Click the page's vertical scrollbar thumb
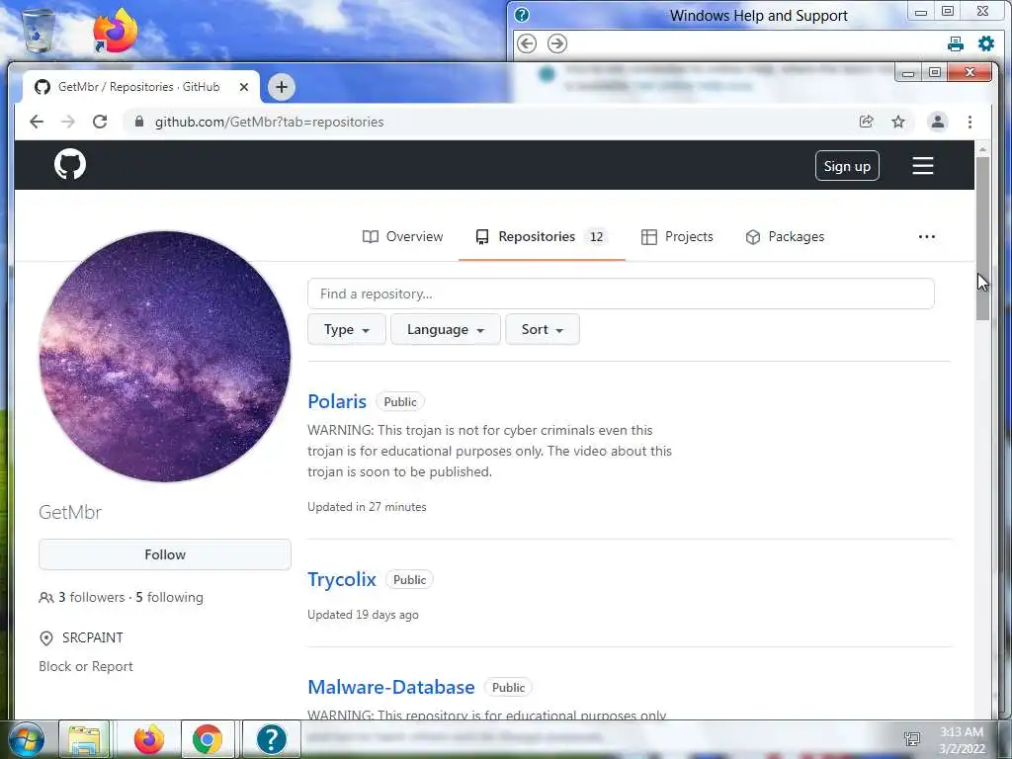1012x759 pixels. coord(982,238)
